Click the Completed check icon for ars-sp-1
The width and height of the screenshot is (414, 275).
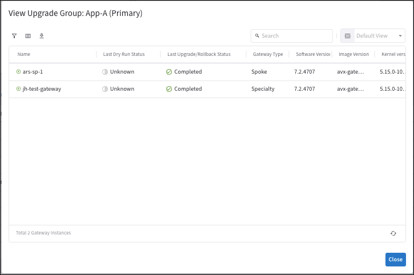(x=169, y=72)
